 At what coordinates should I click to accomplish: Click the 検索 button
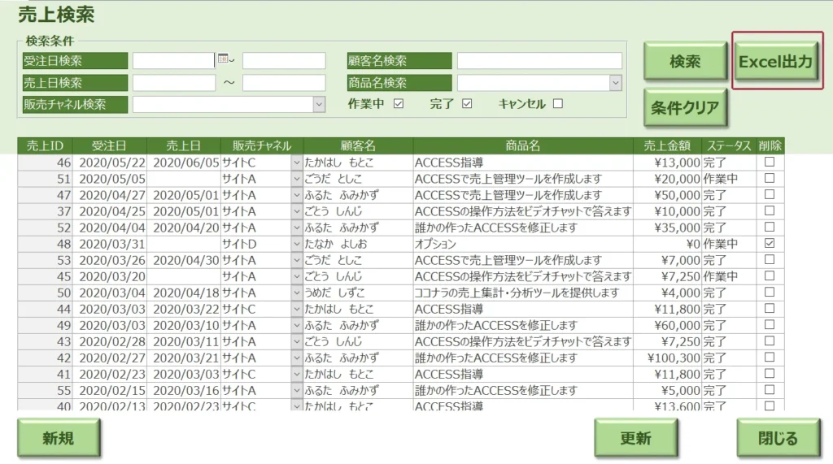[x=685, y=62]
